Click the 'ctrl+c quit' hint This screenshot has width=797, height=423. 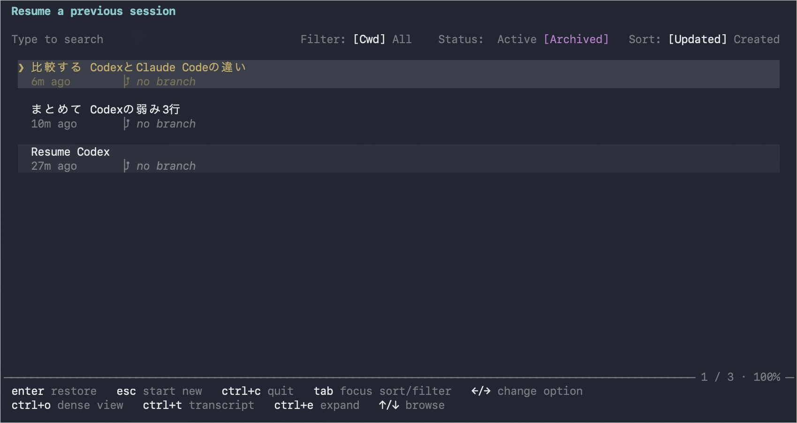(x=258, y=391)
